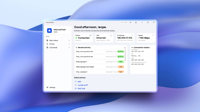Click the Recent activity scrollbar

(125, 55)
